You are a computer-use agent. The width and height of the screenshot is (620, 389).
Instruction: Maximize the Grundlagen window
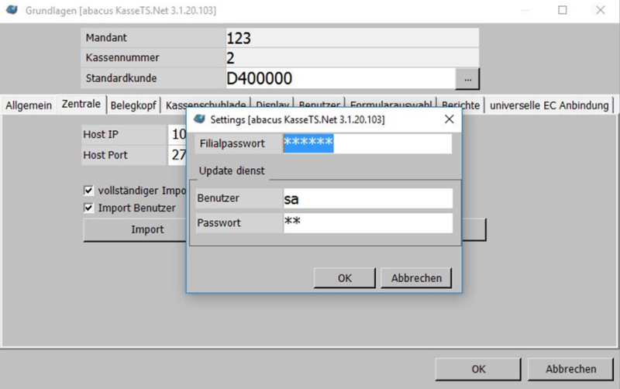pyautogui.click(x=563, y=11)
